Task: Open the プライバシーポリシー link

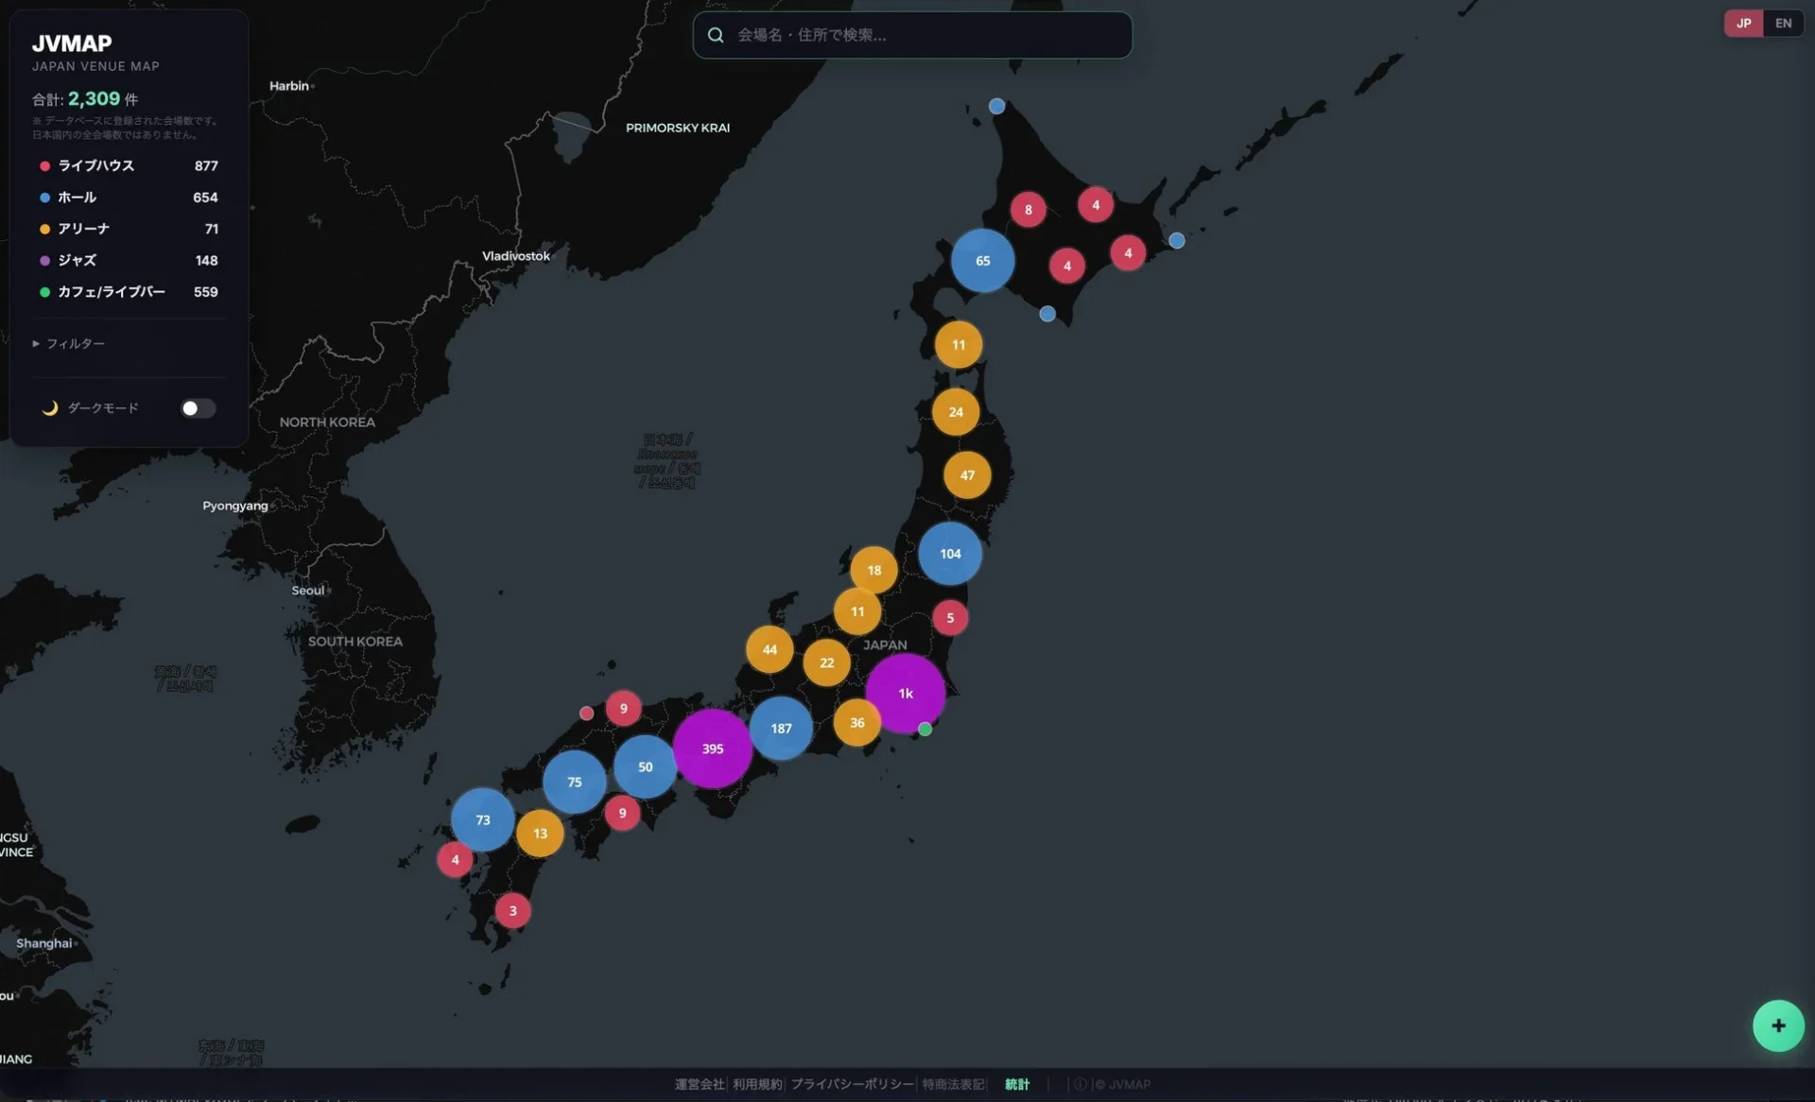Action: tap(852, 1084)
